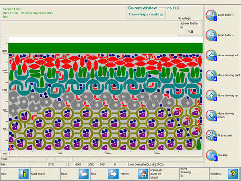Image resolution: width=241 pixels, height=181 pixels.
Task: Click the dark green remnant strip on sheet
Action: click(106, 48)
